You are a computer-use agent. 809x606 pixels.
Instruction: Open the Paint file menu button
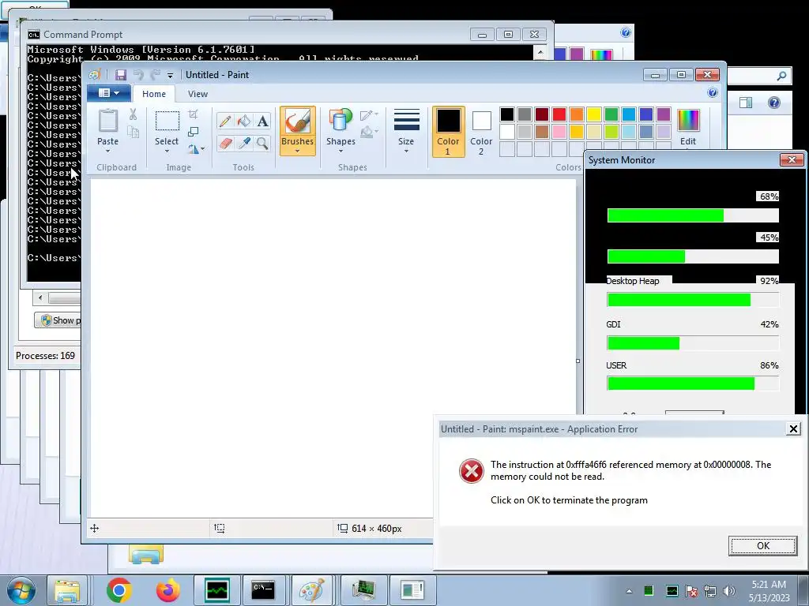point(109,93)
